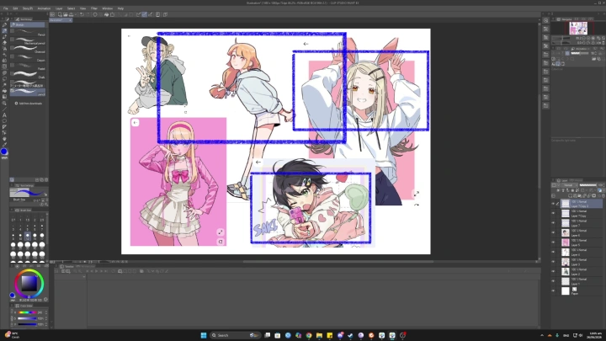The height and width of the screenshot is (341, 606).
Task: Select the Illustration document tab
Action: coord(58,20)
